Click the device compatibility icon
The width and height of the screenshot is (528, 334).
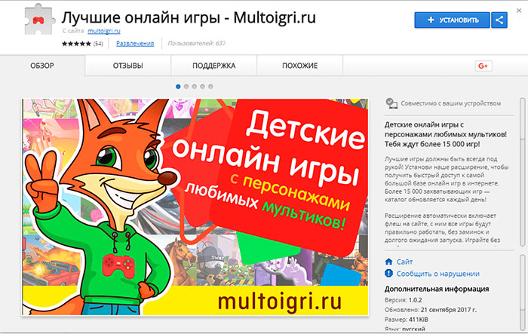pyautogui.click(x=391, y=103)
